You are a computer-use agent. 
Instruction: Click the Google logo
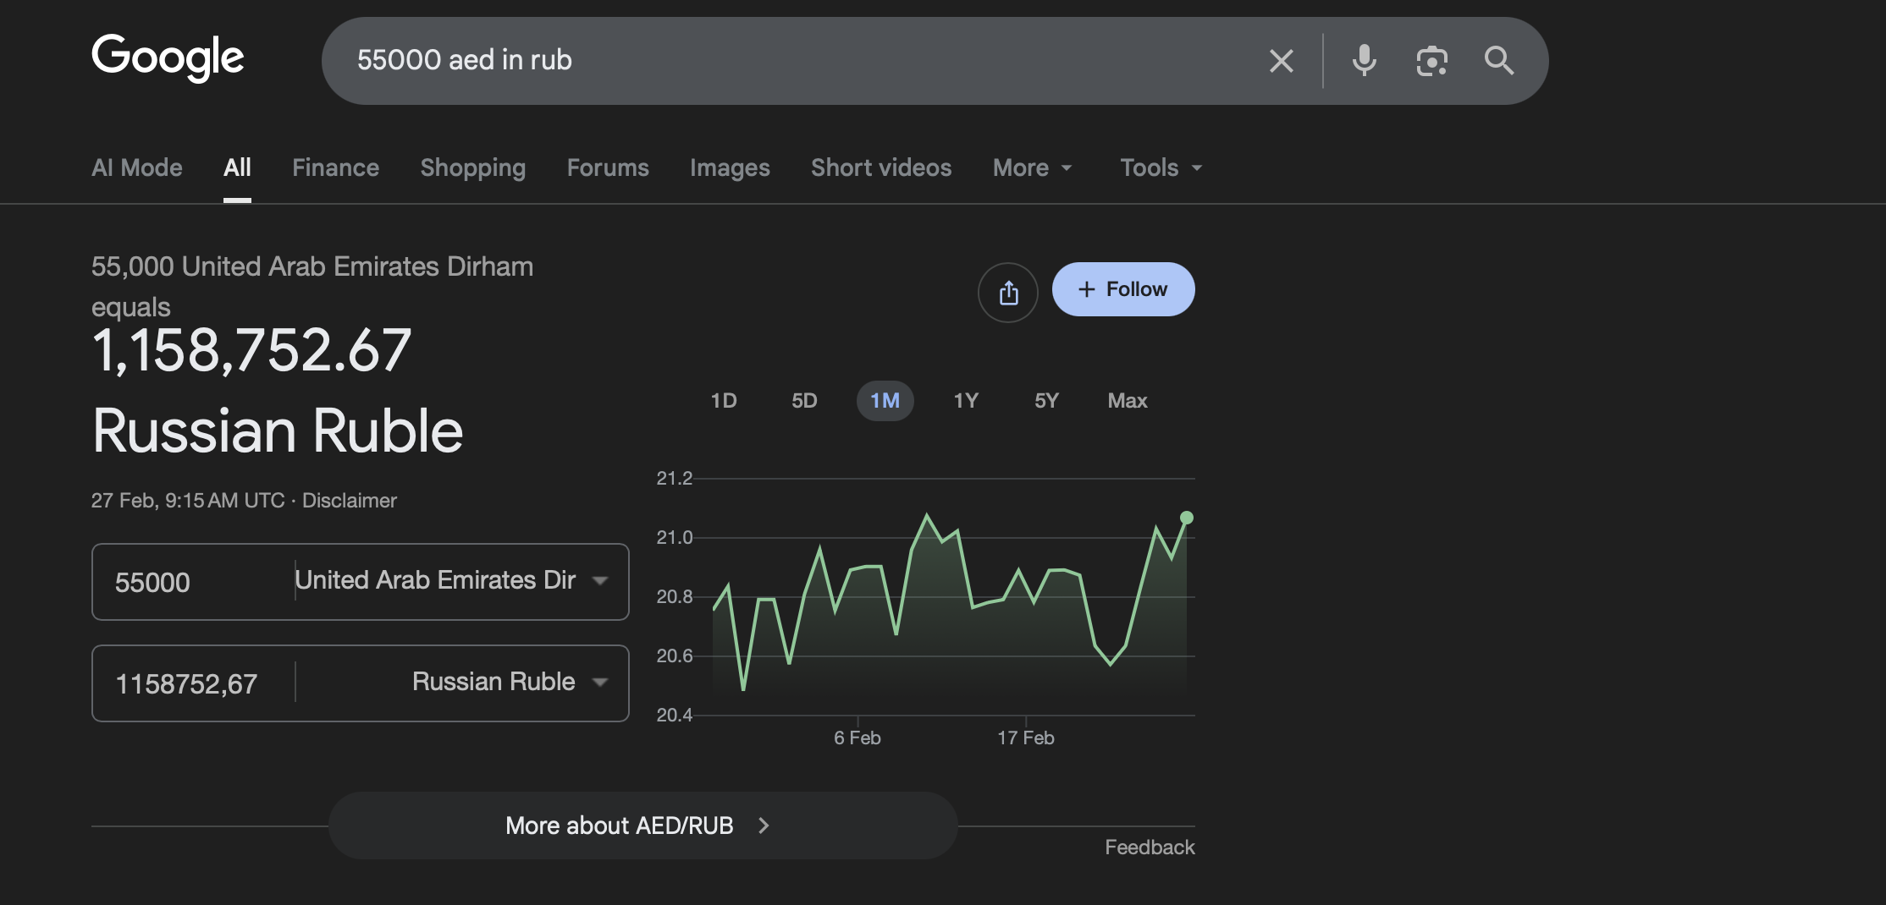pos(168,58)
